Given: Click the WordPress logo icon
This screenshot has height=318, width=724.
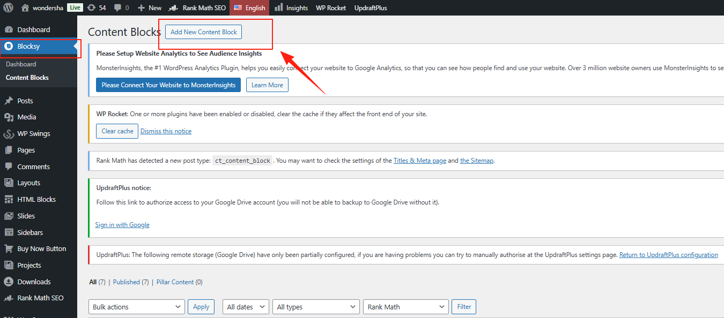Looking at the screenshot, I should click(8, 7).
